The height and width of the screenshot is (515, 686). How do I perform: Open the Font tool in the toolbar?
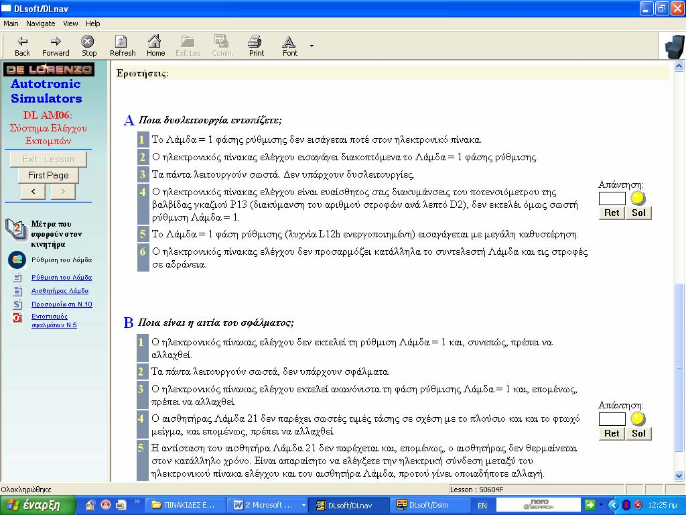point(289,46)
